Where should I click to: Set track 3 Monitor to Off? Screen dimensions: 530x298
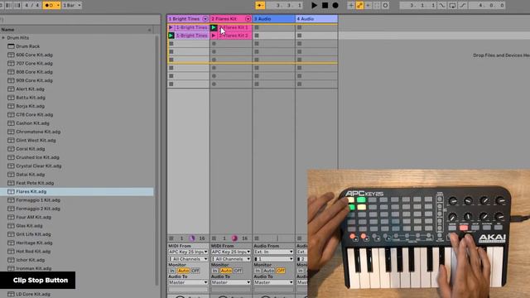tap(281, 271)
